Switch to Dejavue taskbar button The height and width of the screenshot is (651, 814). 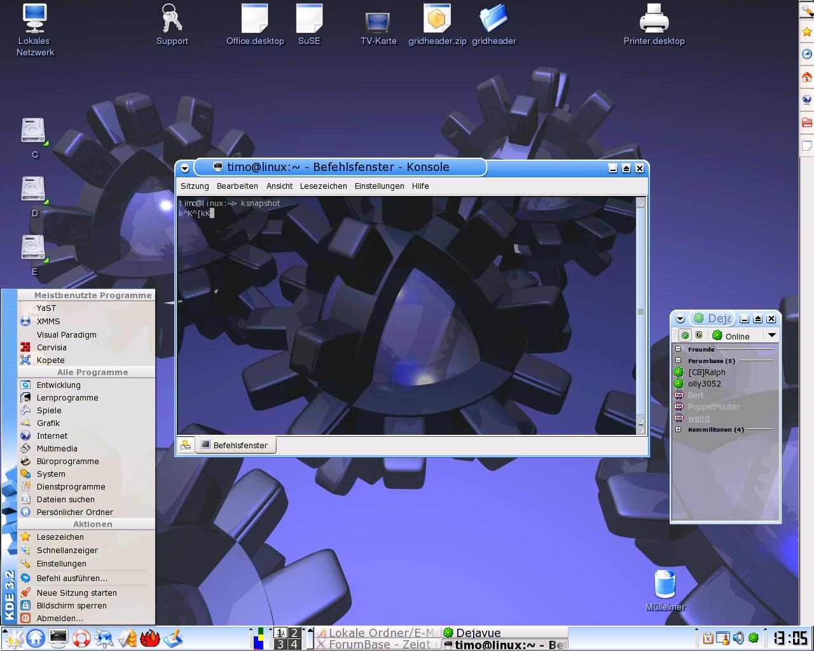pos(504,633)
